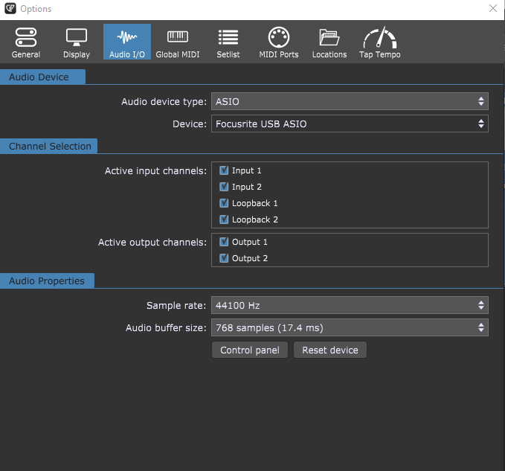Open Global MIDI keyboard icon
Screen dimensions: 505x471
pyautogui.click(x=177, y=42)
